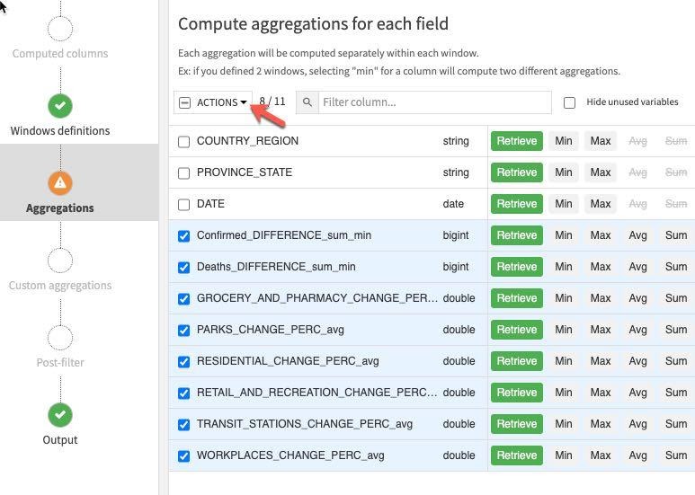Click the orange Aggregations warning icon
695x495 pixels.
(60, 183)
